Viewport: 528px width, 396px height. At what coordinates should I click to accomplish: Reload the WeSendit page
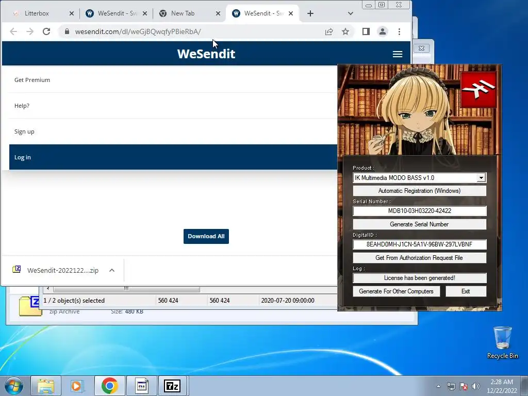[x=46, y=31]
